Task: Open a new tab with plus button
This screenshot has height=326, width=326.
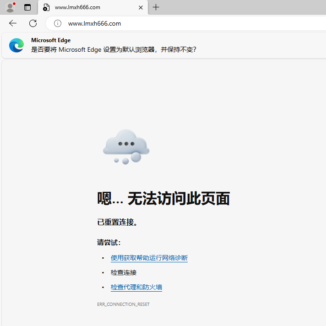Action: click(x=156, y=7)
